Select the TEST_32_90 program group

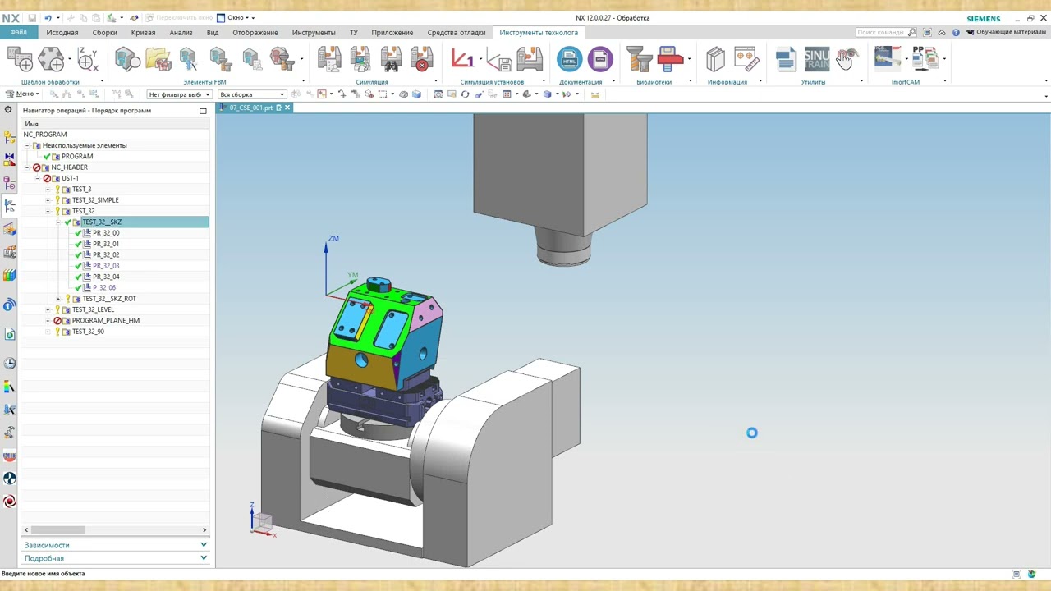click(88, 332)
